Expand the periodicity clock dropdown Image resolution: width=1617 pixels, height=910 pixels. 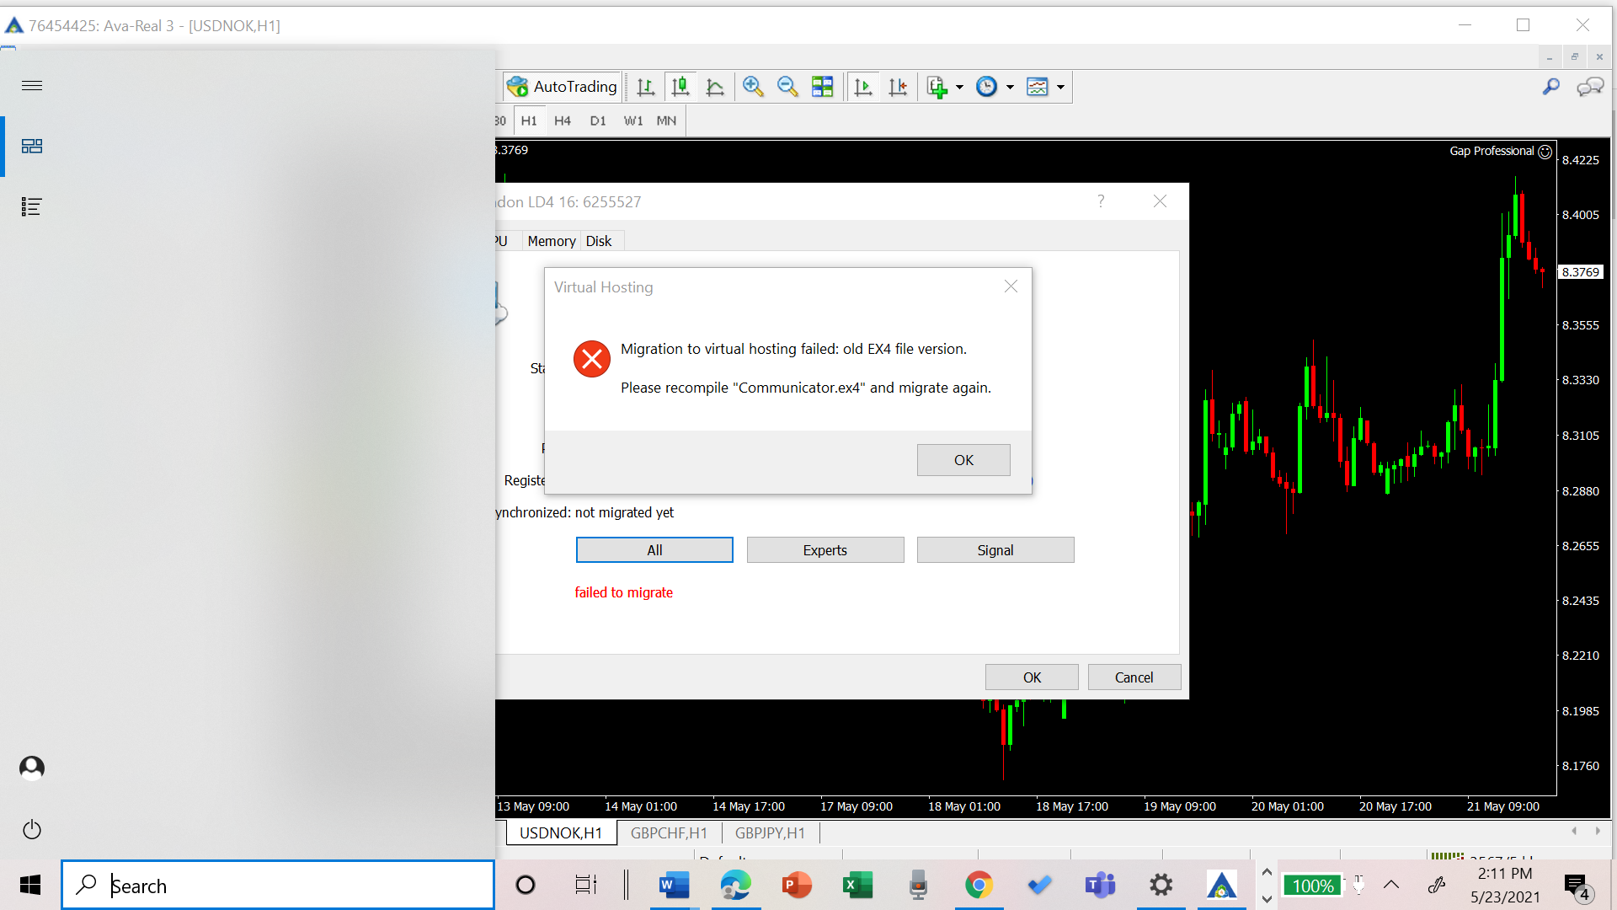[1010, 87]
